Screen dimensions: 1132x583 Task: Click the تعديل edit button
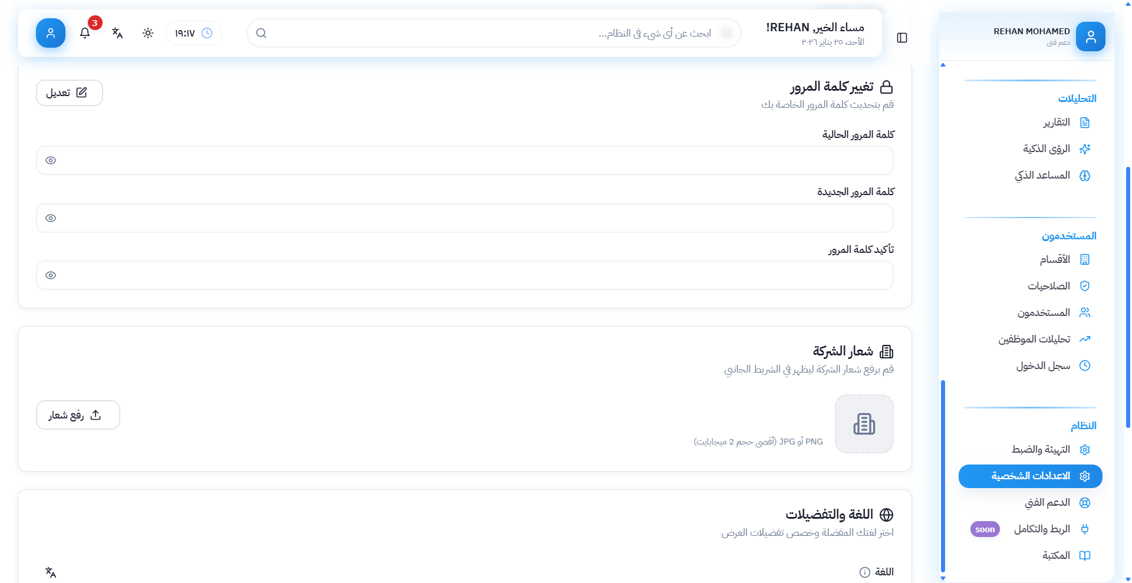tap(70, 93)
